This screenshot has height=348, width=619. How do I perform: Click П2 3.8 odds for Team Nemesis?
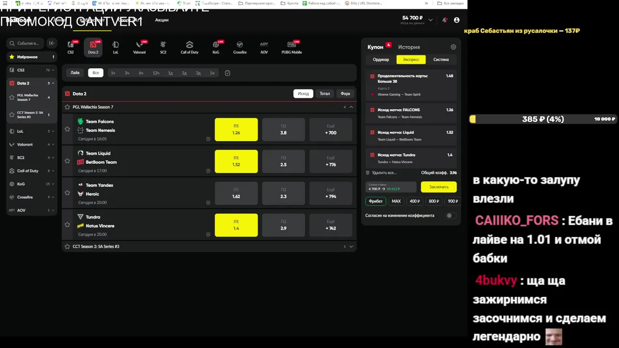283,130
